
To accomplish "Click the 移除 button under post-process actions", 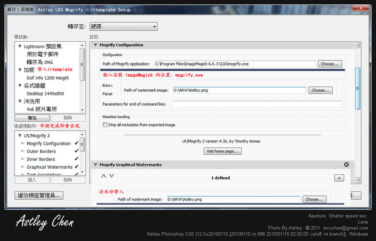I will pyautogui.click(x=68, y=180).
